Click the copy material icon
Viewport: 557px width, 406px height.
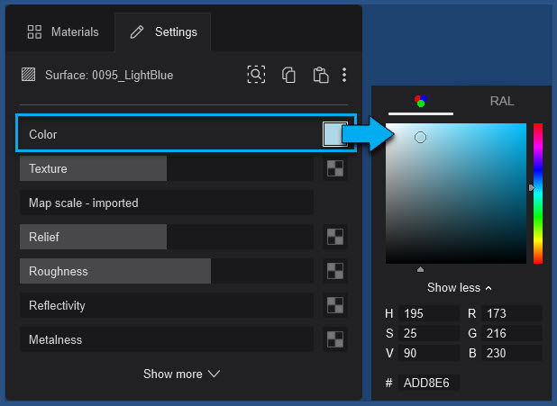(x=288, y=76)
